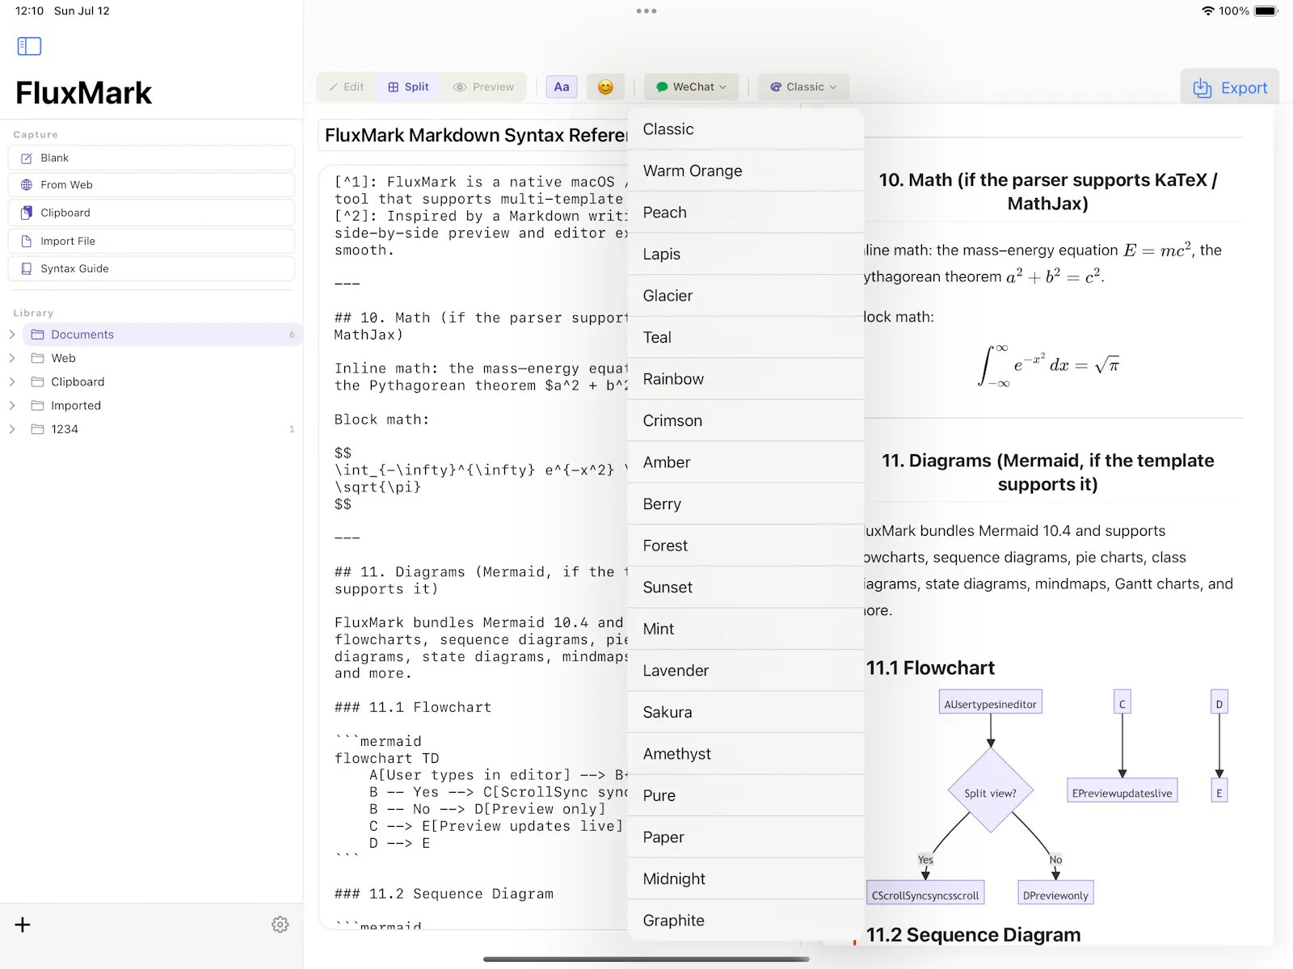Open the emoji picker button

pos(605,87)
